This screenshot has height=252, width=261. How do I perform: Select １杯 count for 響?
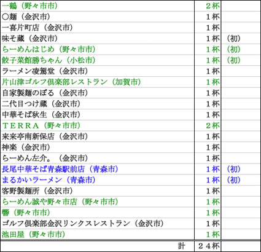tap(212, 213)
